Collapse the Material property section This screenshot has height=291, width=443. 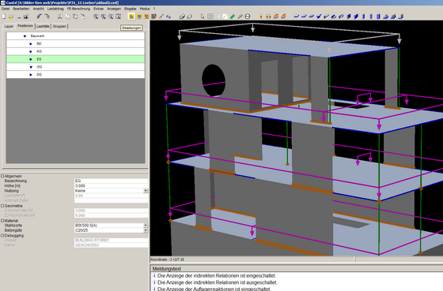(x=2, y=221)
